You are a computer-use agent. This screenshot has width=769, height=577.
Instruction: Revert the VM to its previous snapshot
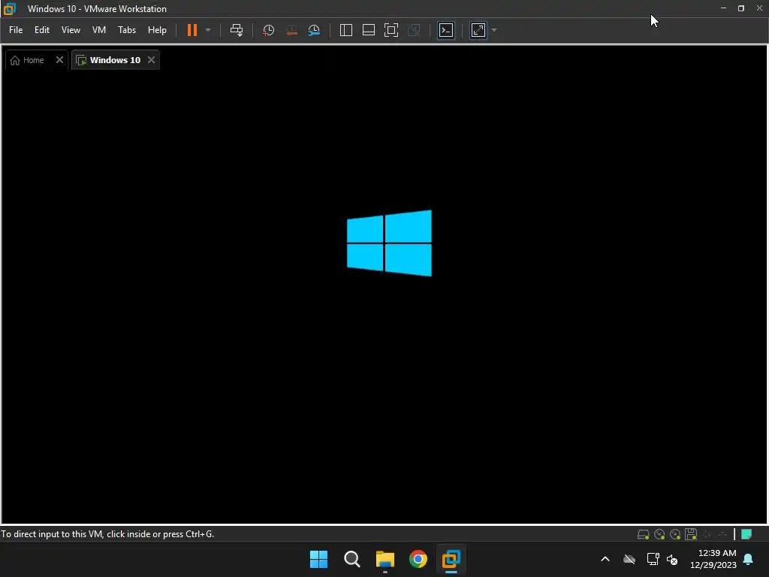click(291, 30)
